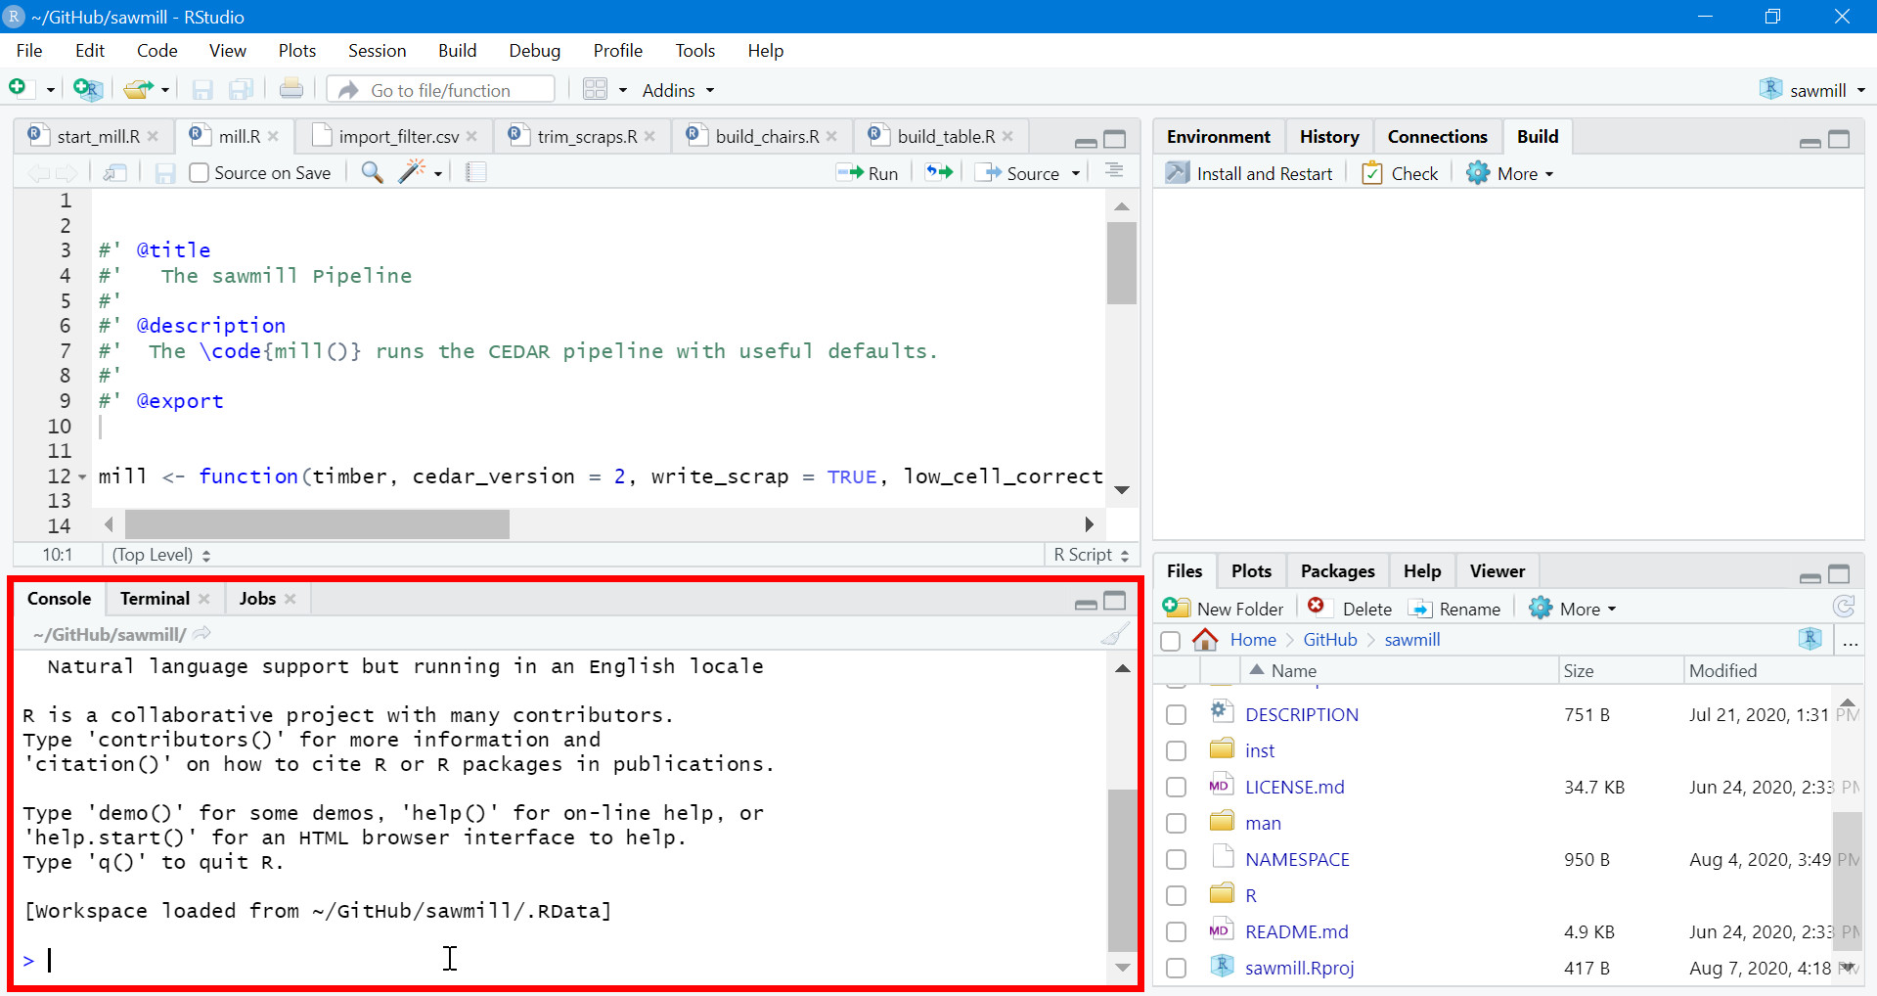Viewport: 1877px width, 996px height.
Task: Switch to the Environment tab
Action: [x=1218, y=137]
